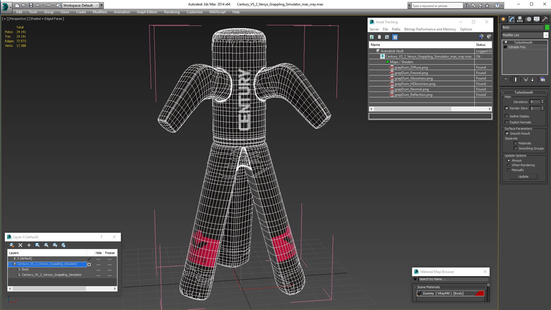The height and width of the screenshot is (310, 551).
Task: Toggle TurboSmooth lightbulb visibility
Action: click(506, 42)
